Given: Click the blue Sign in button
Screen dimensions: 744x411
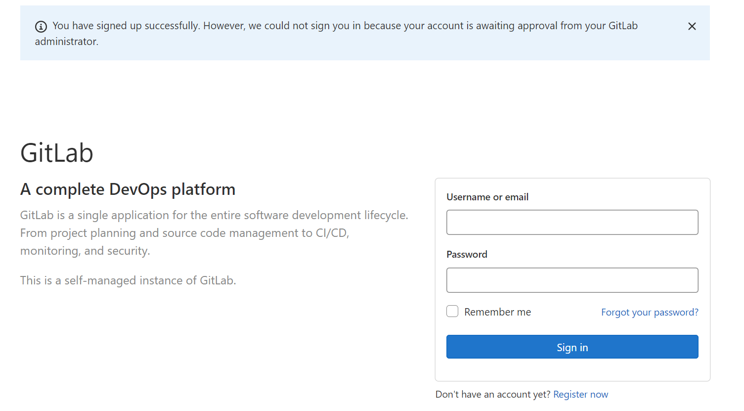Looking at the screenshot, I should point(572,347).
